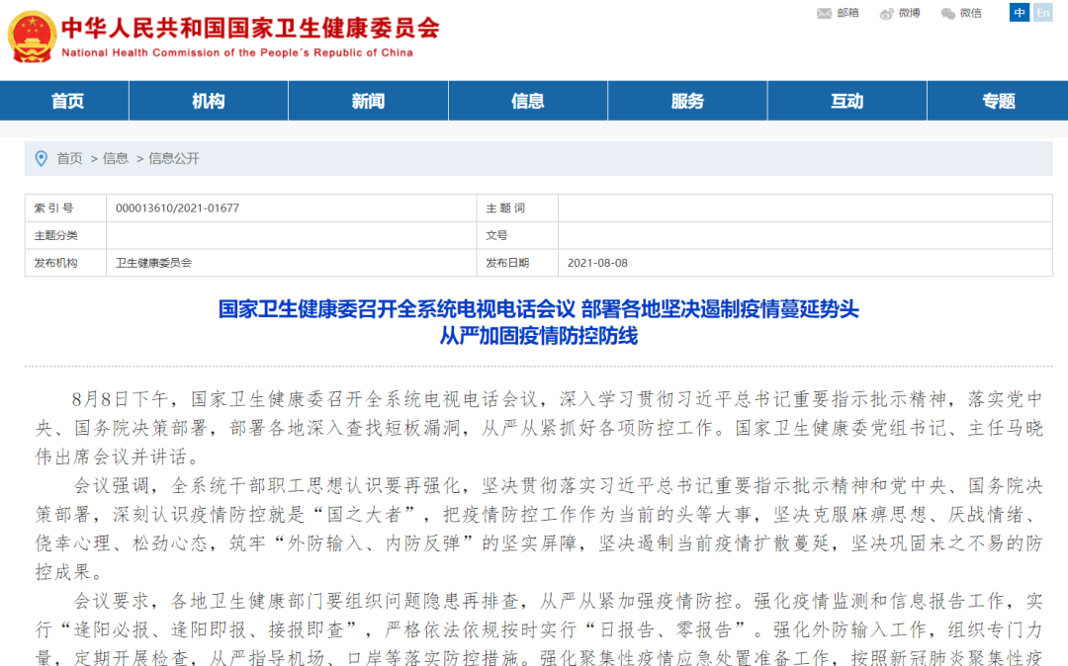This screenshot has height=666, width=1068.
Task: Click the 文号 label cell
Action: pyautogui.click(x=517, y=235)
